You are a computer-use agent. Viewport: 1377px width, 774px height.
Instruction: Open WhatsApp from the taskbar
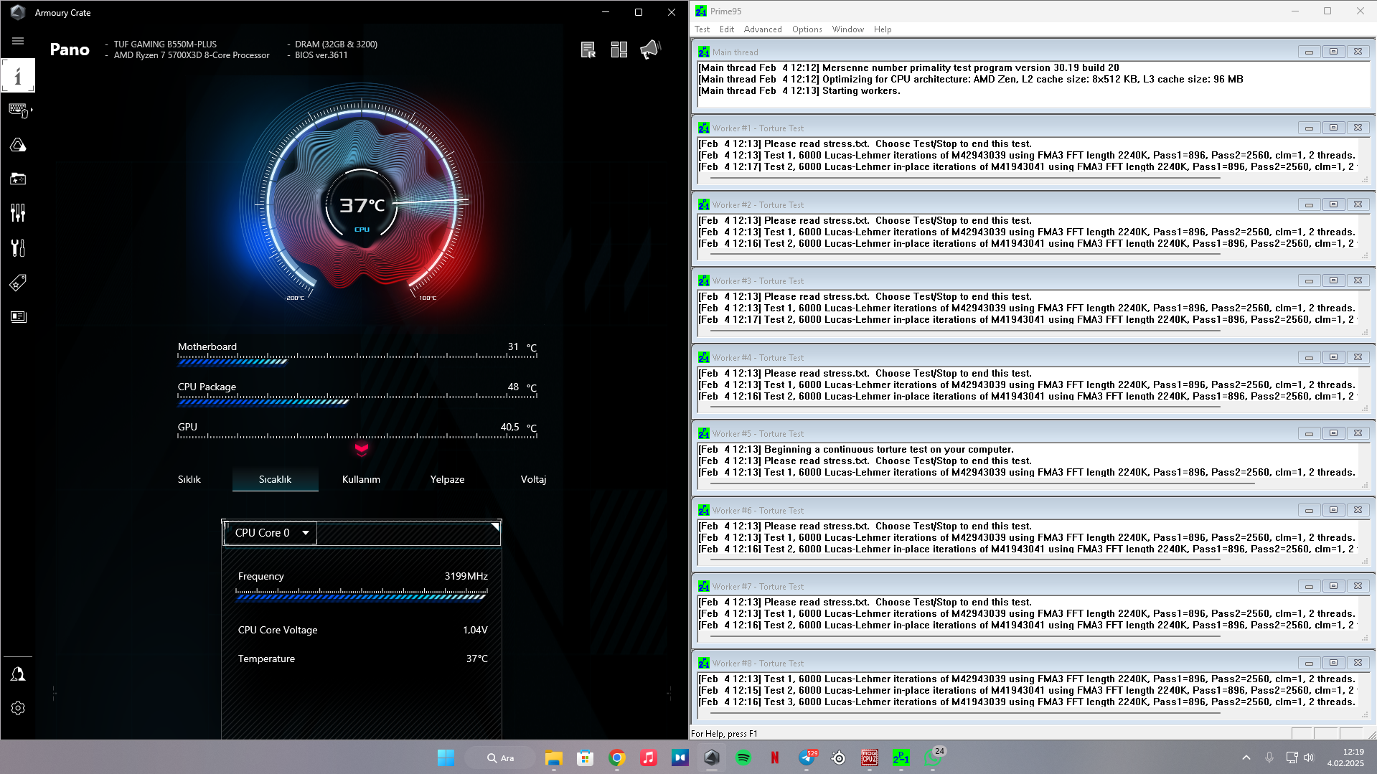click(x=933, y=758)
